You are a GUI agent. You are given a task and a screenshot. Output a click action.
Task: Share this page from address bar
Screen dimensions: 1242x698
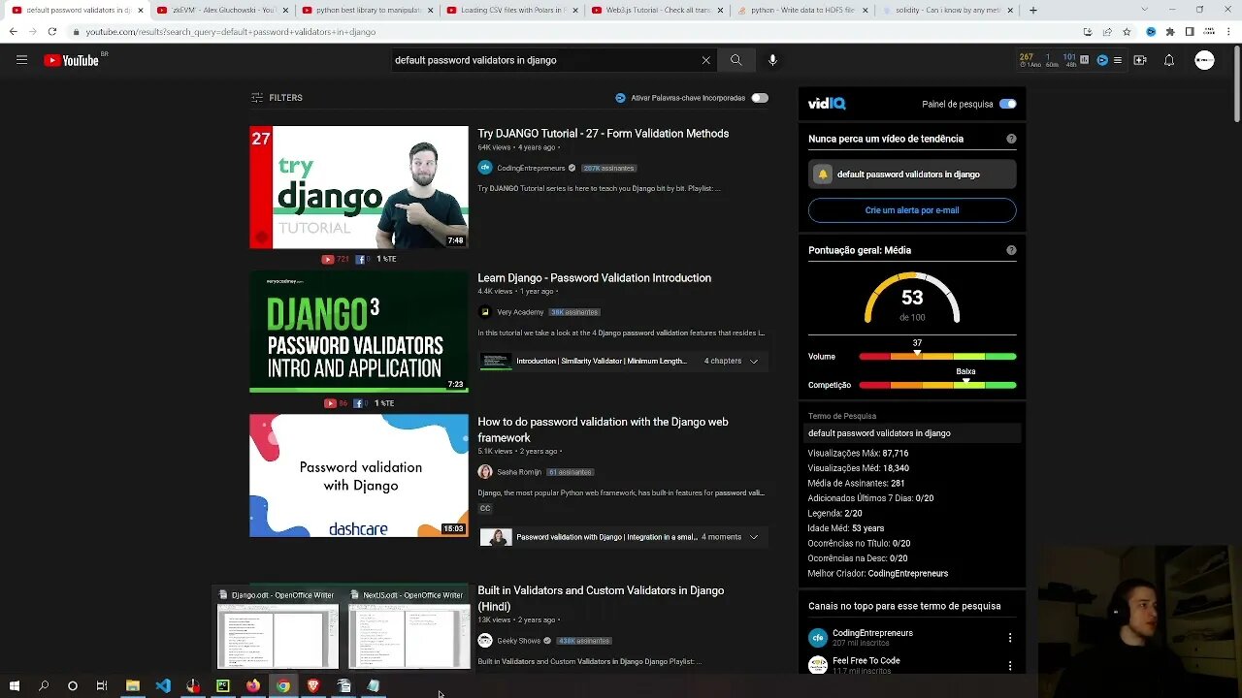tap(1107, 32)
